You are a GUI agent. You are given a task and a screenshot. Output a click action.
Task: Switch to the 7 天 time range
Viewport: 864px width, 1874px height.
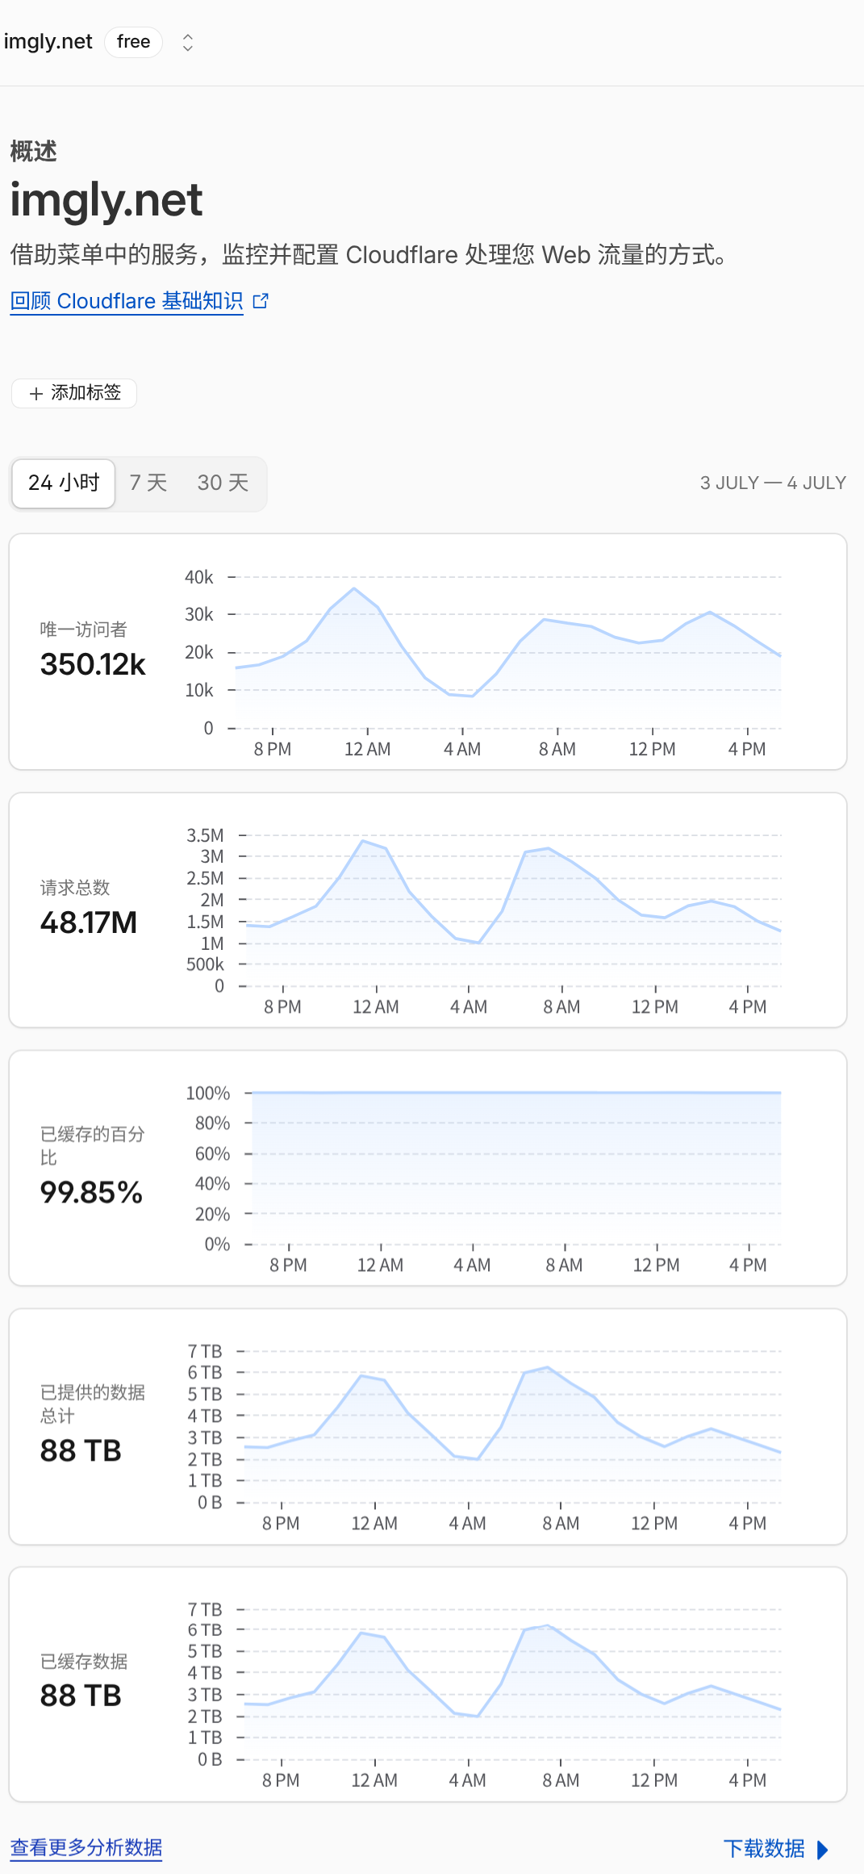pyautogui.click(x=148, y=483)
